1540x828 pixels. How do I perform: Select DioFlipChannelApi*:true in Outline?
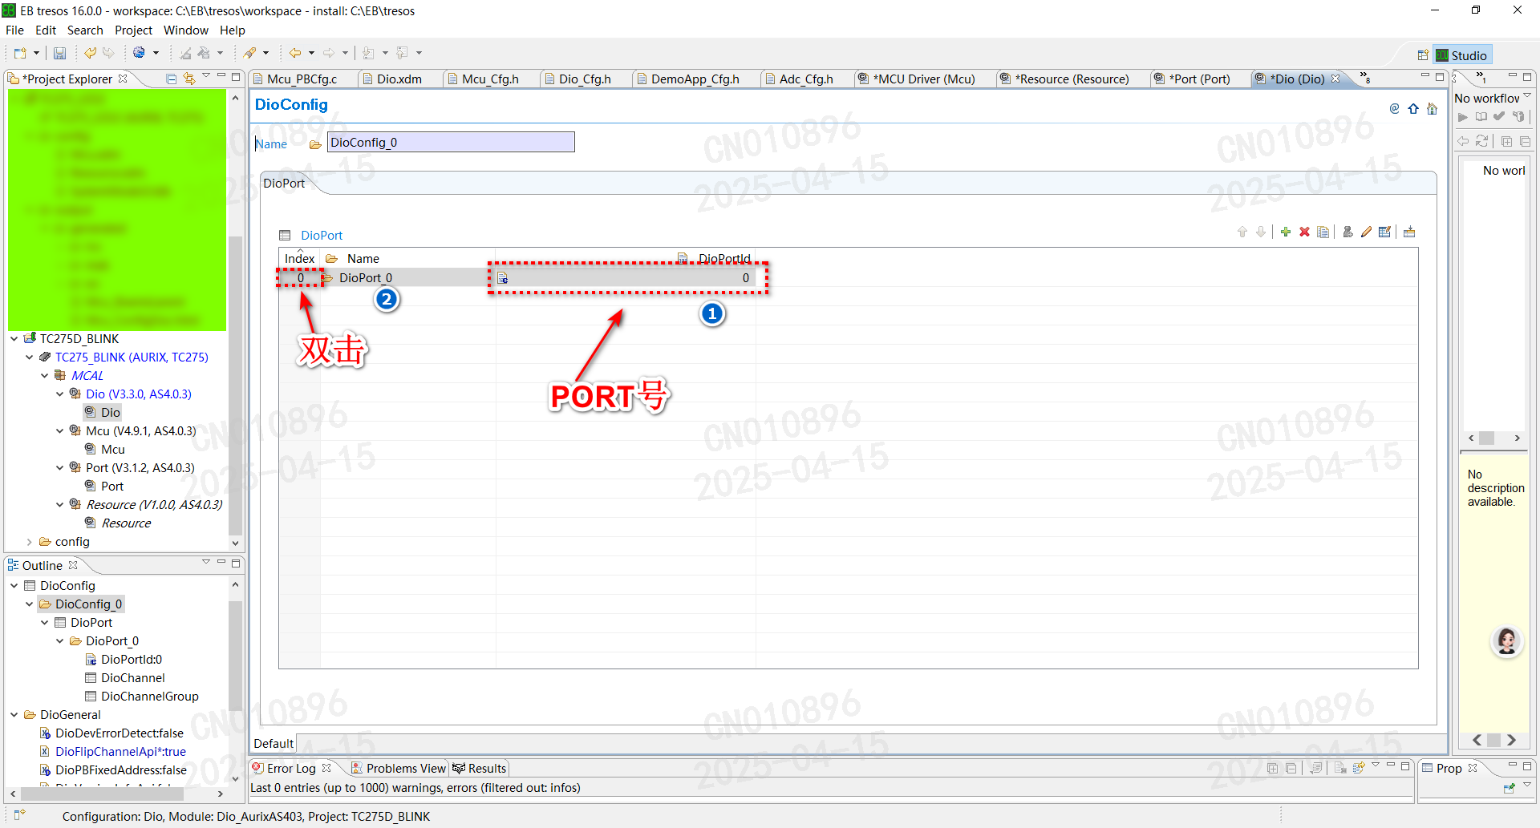120,752
